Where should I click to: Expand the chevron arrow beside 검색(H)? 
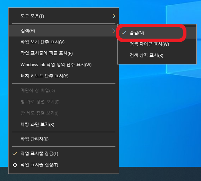tap(114, 31)
